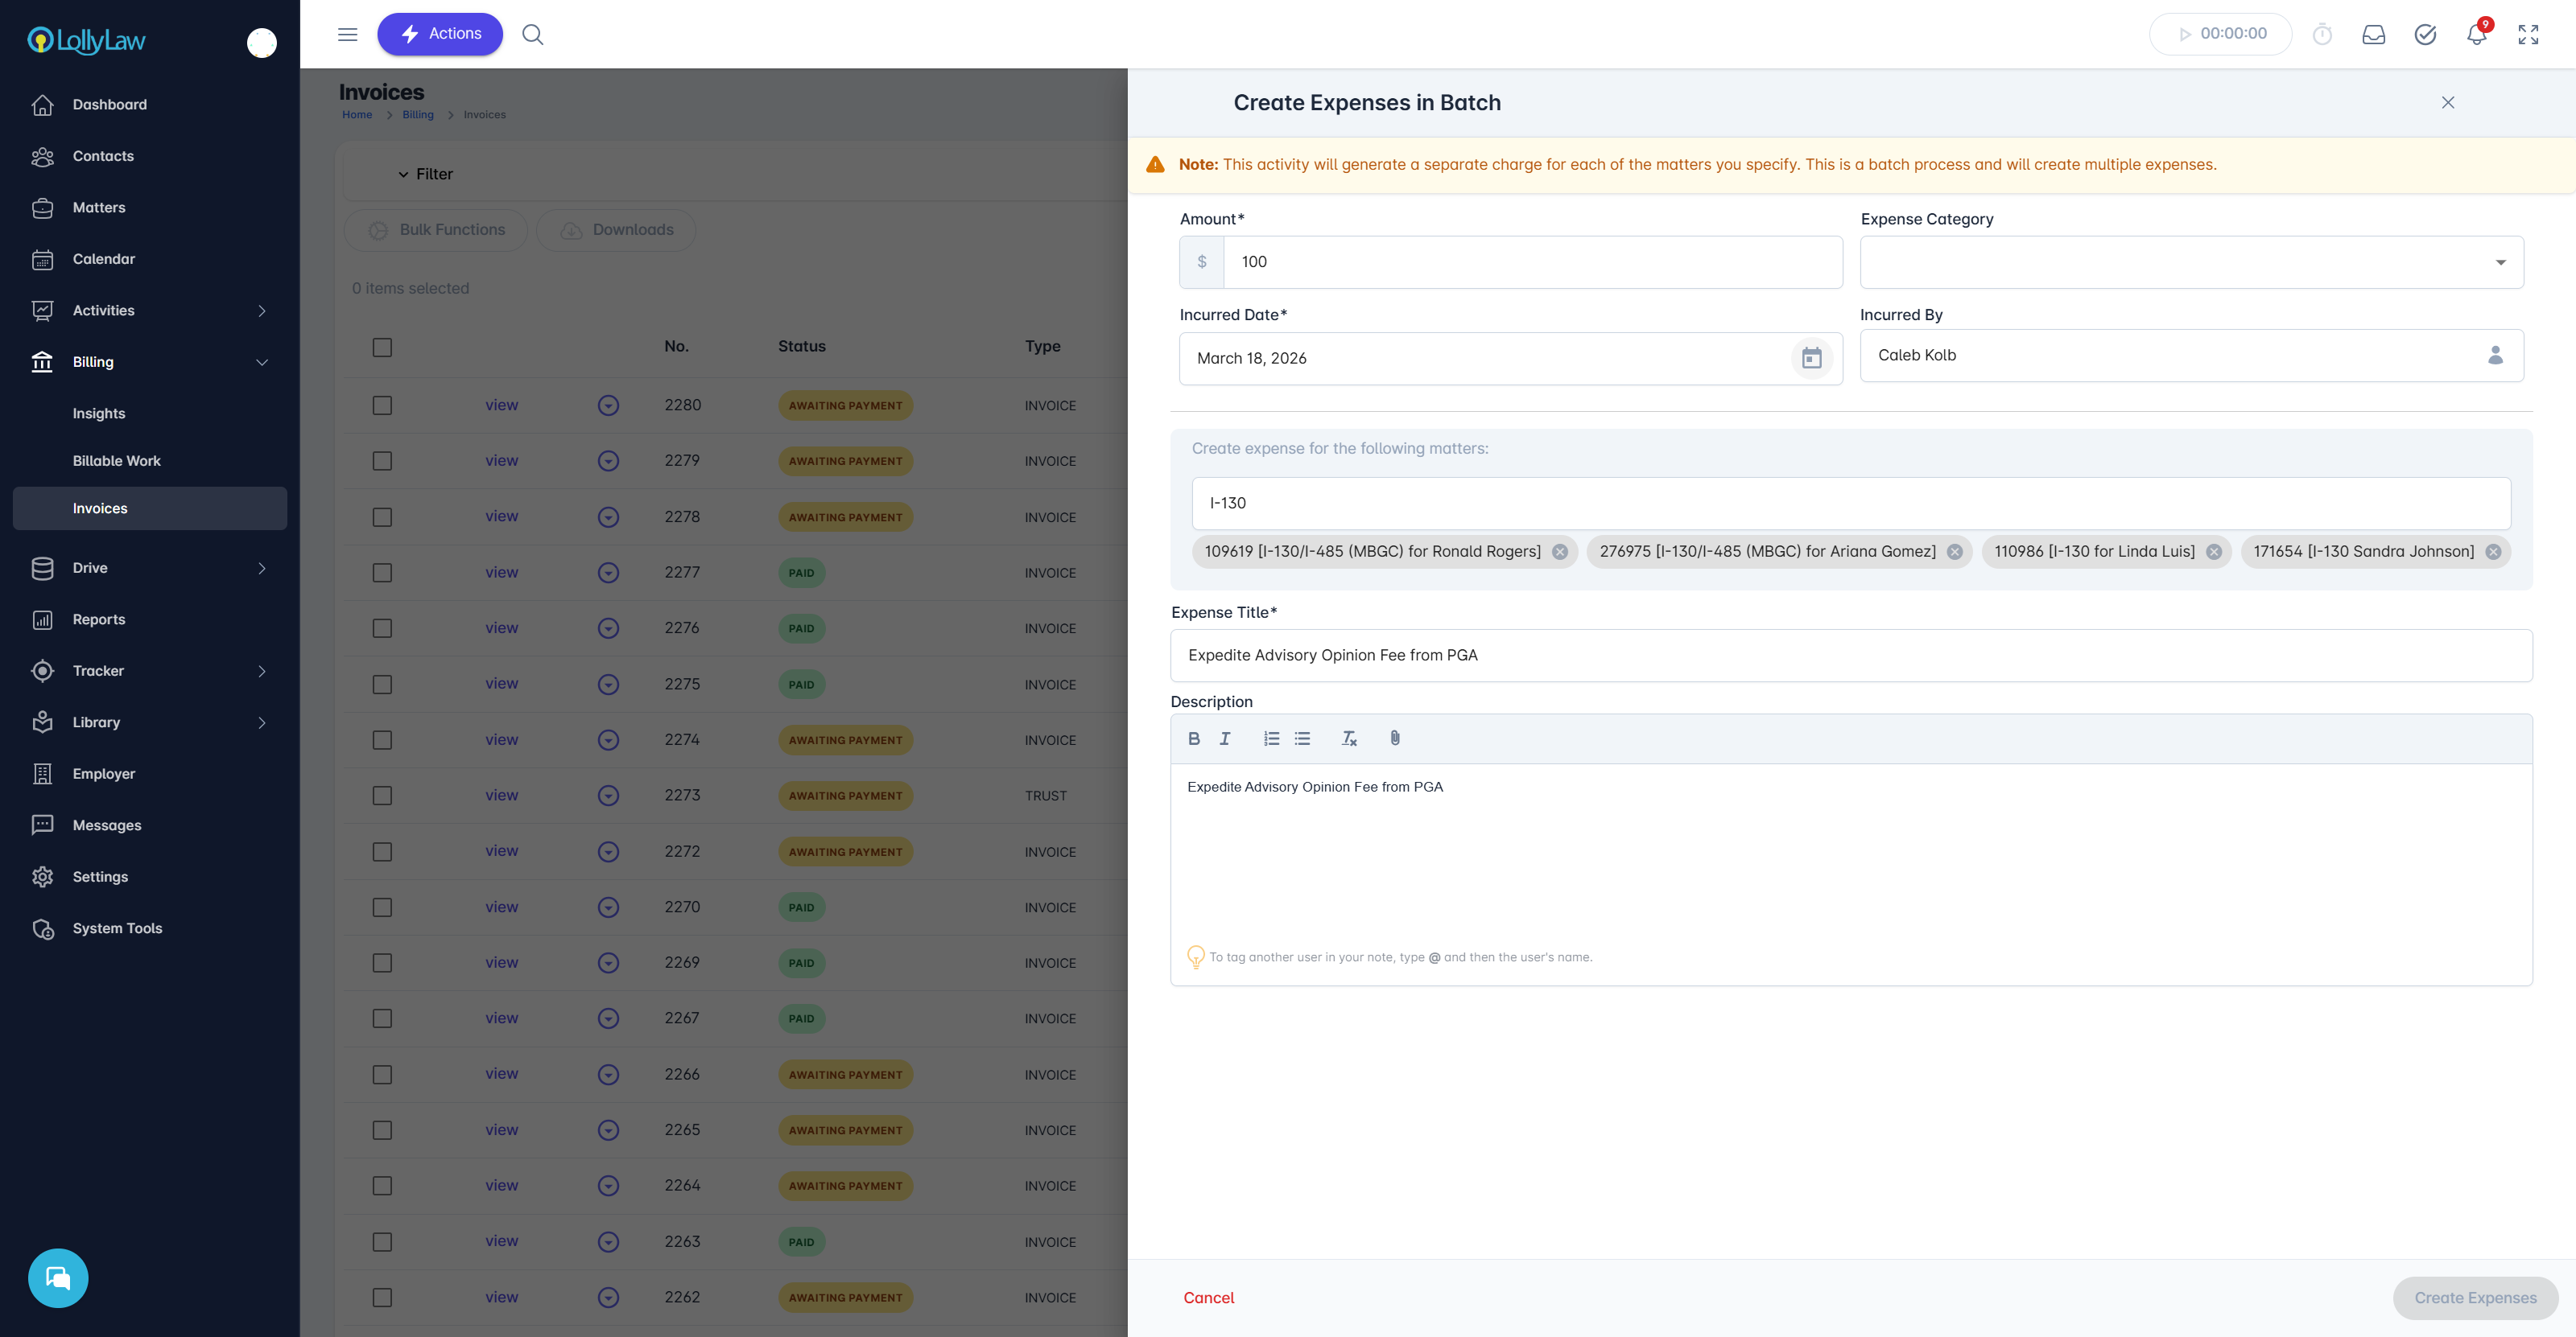
Task: Apply italic formatting in description
Action: 1225,738
